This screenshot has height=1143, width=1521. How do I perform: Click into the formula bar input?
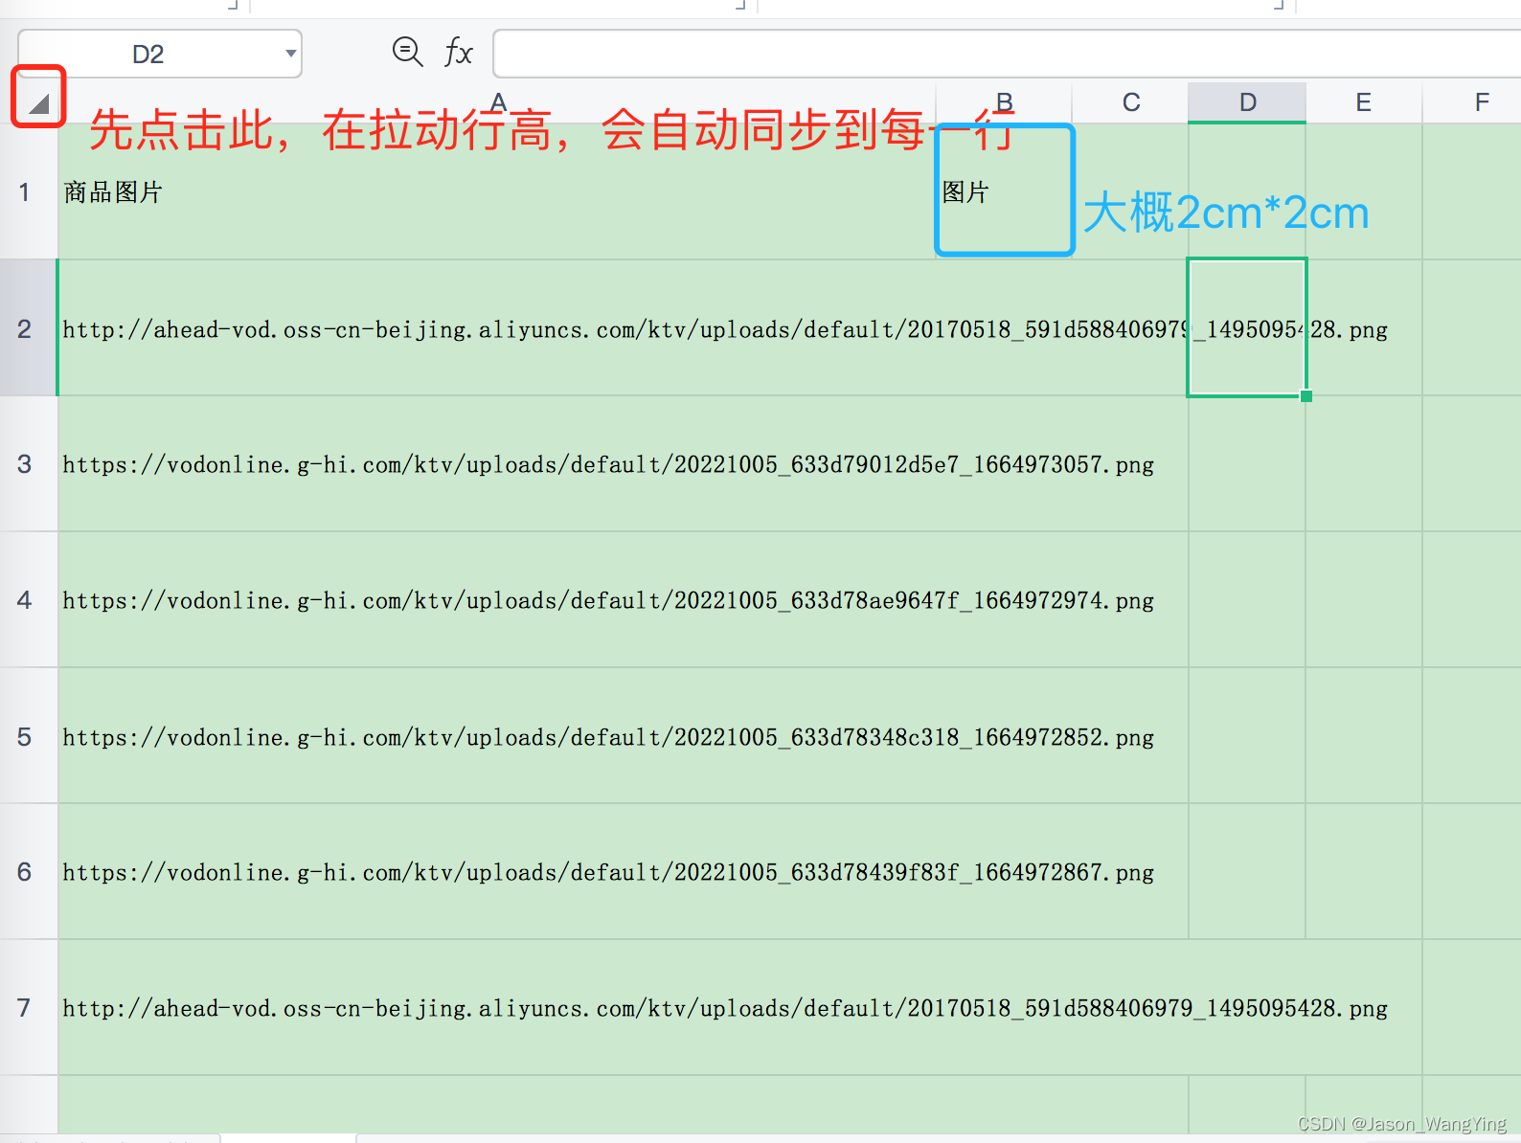point(1007,54)
